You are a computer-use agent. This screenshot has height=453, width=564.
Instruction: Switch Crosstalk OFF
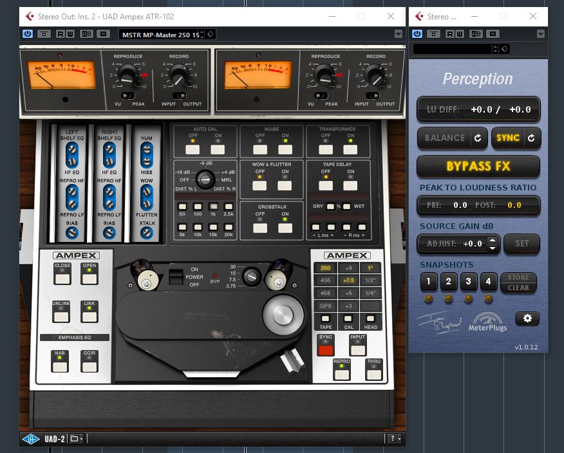click(x=260, y=228)
